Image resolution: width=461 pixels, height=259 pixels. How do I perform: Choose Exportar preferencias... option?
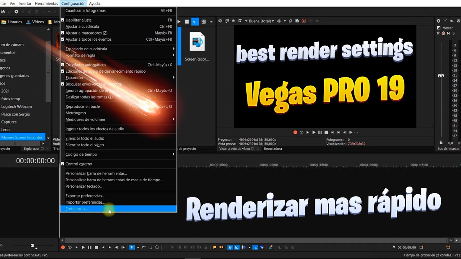(x=118, y=196)
